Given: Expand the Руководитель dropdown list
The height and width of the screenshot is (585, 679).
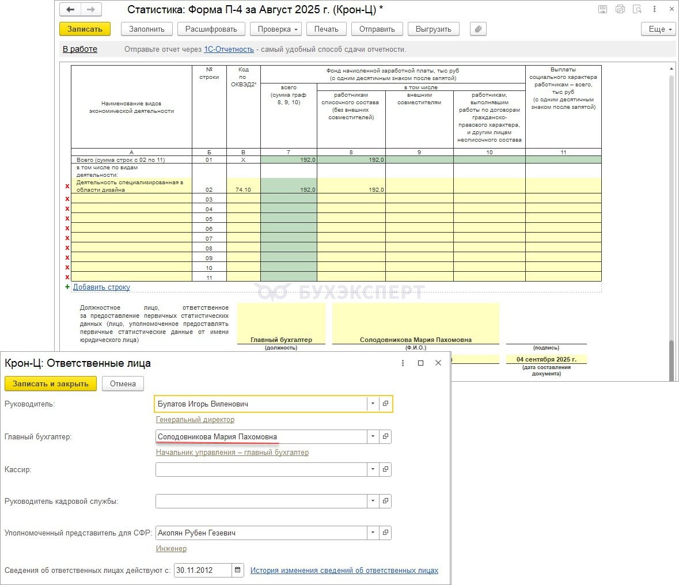Looking at the screenshot, I should (x=373, y=404).
